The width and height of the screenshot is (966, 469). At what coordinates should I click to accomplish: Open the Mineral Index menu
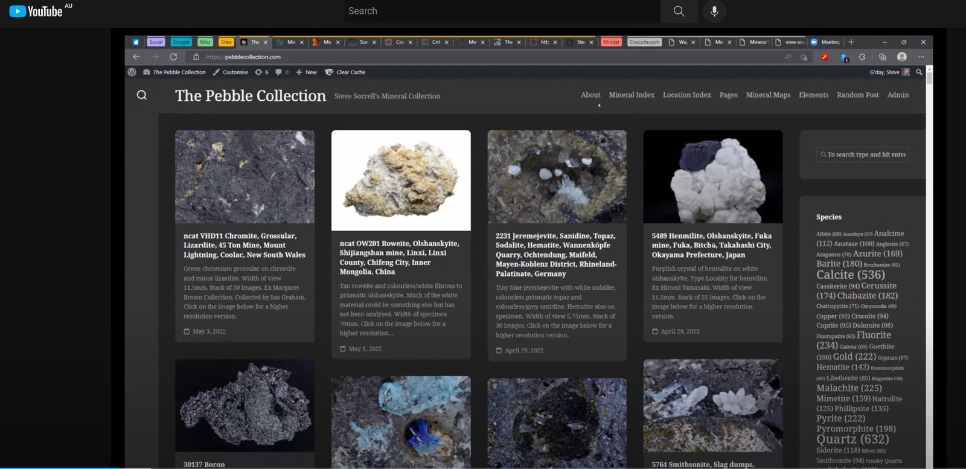pyautogui.click(x=632, y=95)
